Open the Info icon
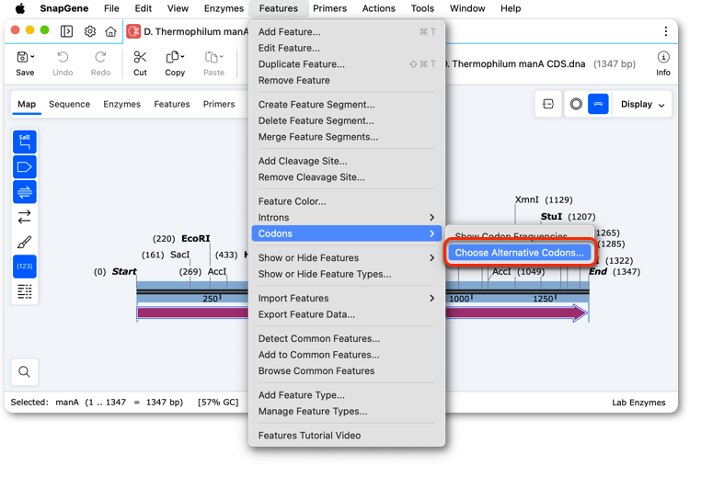Screen dimensions: 701x477 click(x=663, y=57)
